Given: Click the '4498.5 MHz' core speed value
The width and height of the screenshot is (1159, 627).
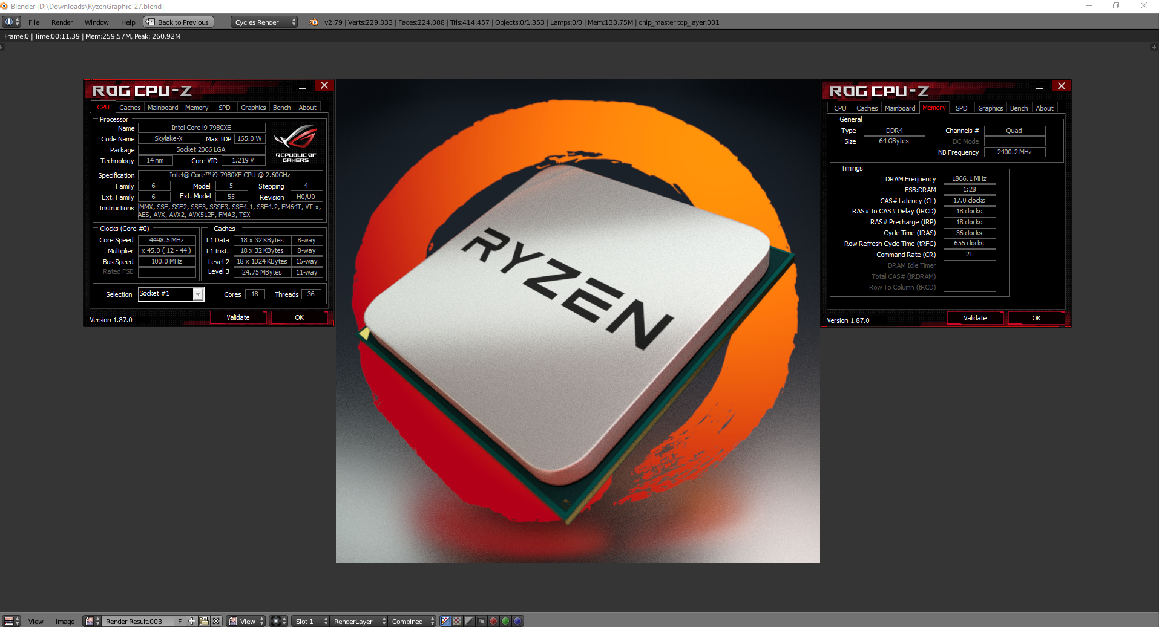Looking at the screenshot, I should pyautogui.click(x=167, y=240).
